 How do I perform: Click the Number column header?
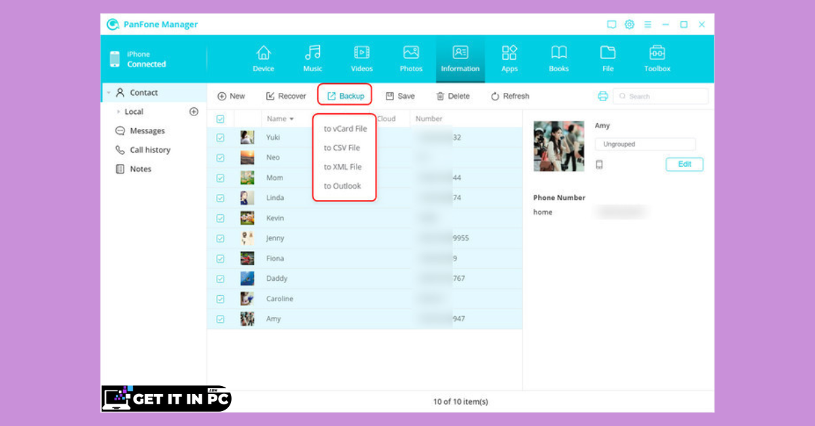click(429, 119)
